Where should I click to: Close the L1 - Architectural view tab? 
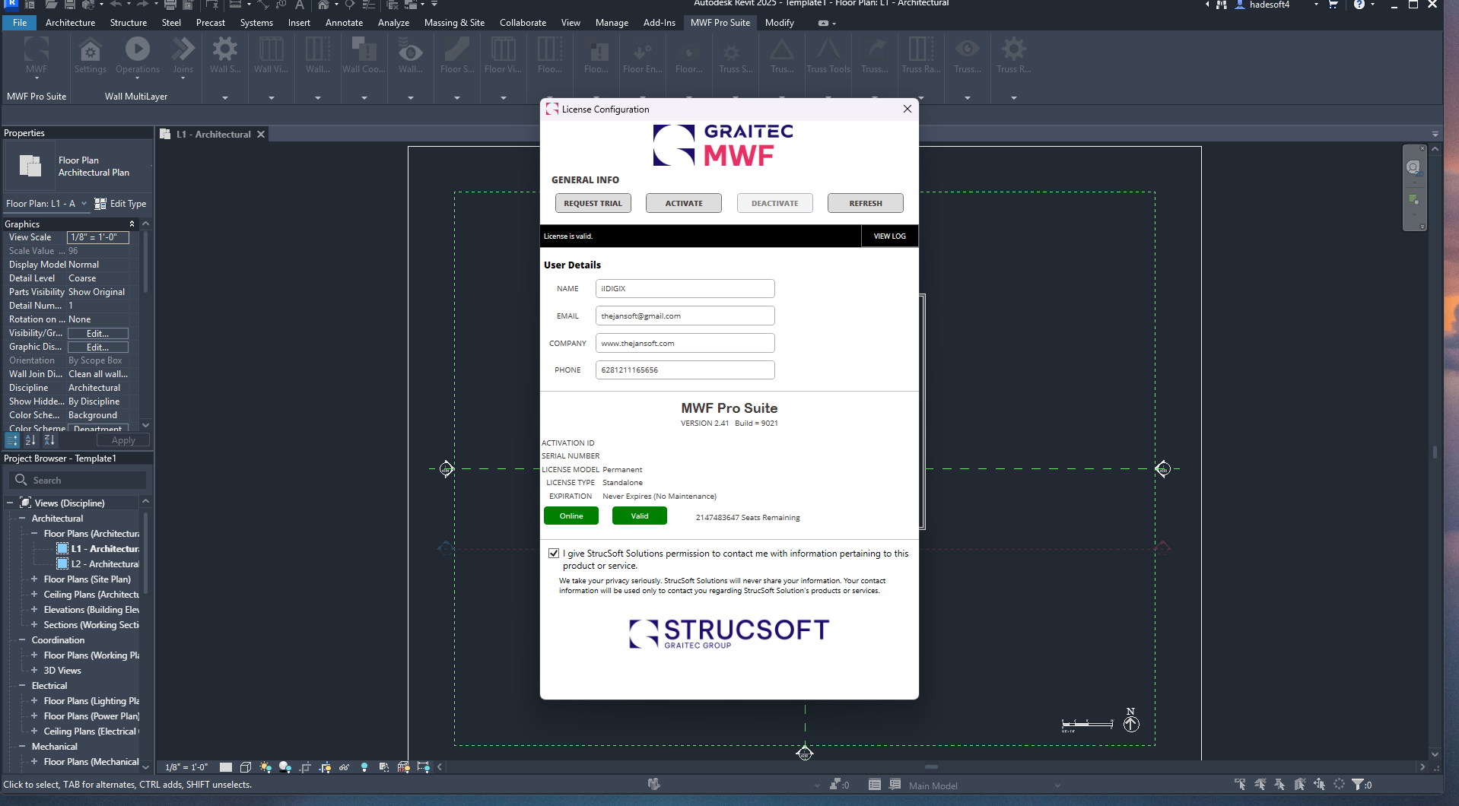261,134
